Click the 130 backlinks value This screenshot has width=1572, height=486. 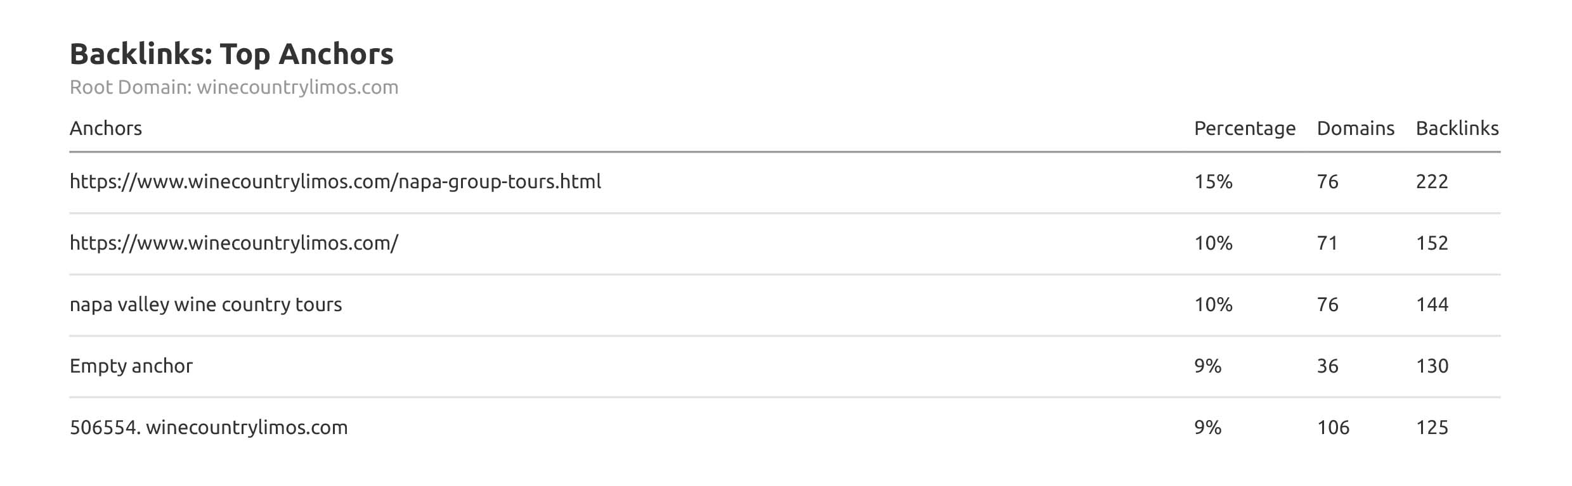tap(1432, 366)
